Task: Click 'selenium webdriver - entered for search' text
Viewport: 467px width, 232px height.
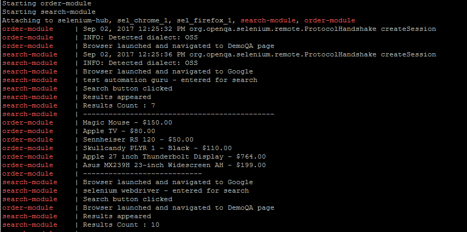Action: 166,190
